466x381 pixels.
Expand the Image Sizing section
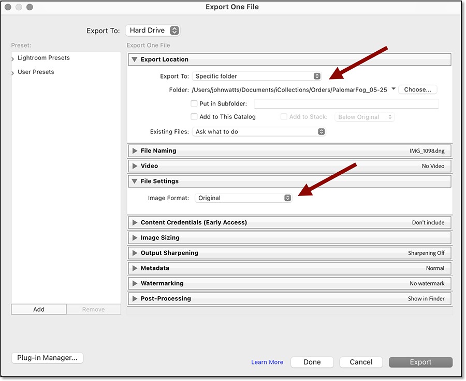(x=135, y=238)
